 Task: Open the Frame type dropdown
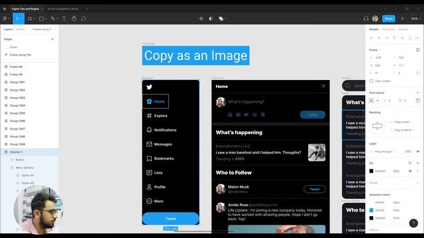pyautogui.click(x=375, y=50)
